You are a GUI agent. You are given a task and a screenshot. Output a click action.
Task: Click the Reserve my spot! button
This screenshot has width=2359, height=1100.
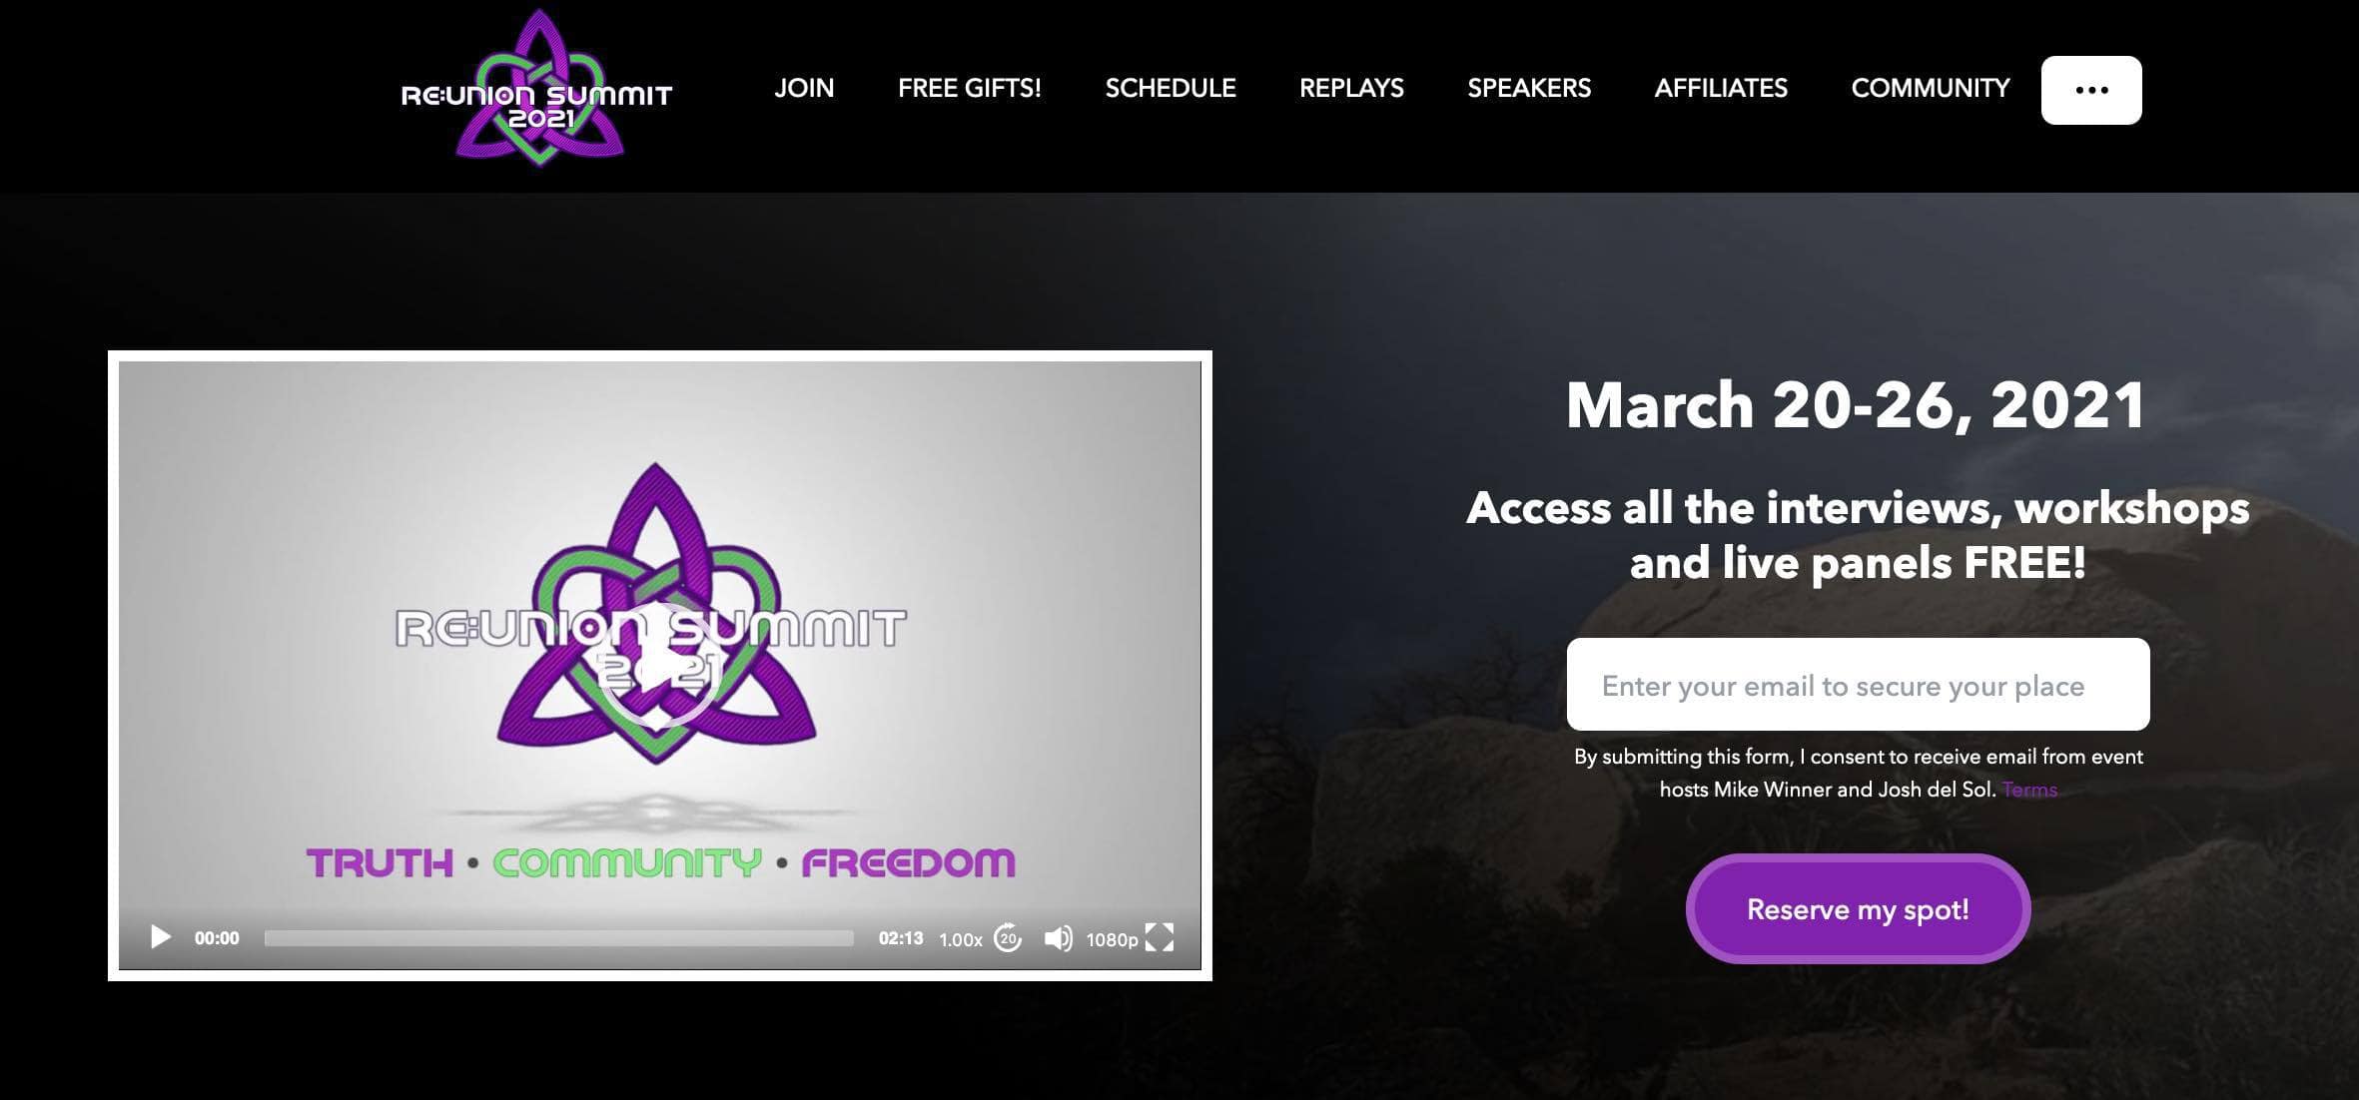point(1858,908)
